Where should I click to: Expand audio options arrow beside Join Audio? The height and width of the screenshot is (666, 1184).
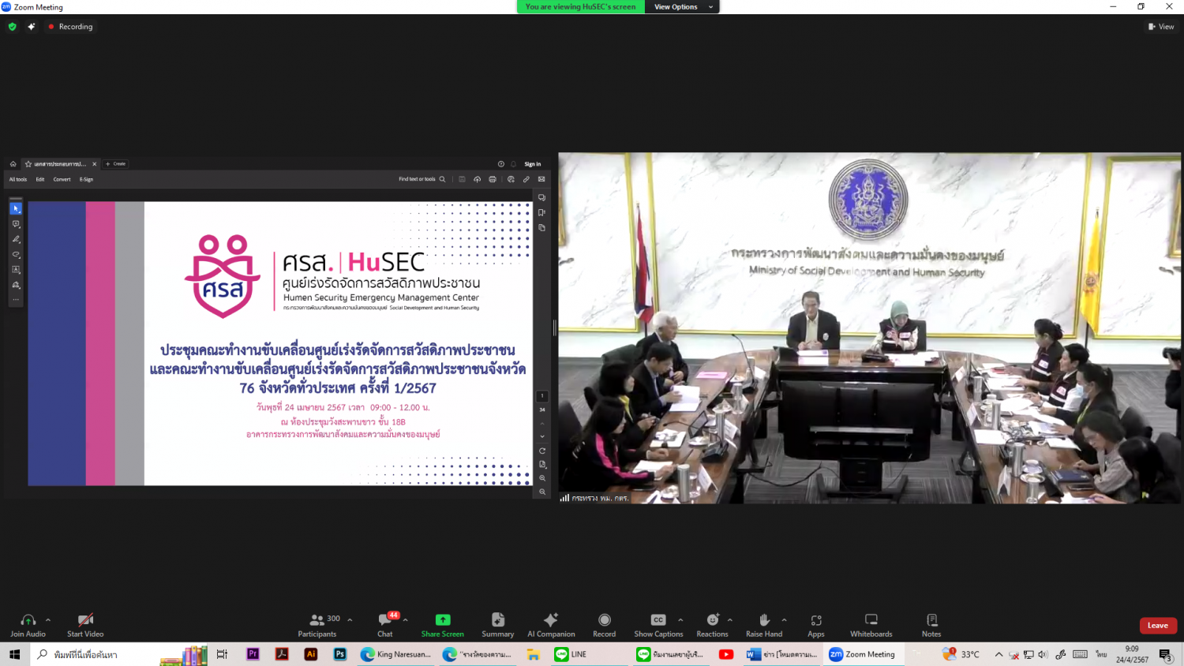tap(48, 620)
